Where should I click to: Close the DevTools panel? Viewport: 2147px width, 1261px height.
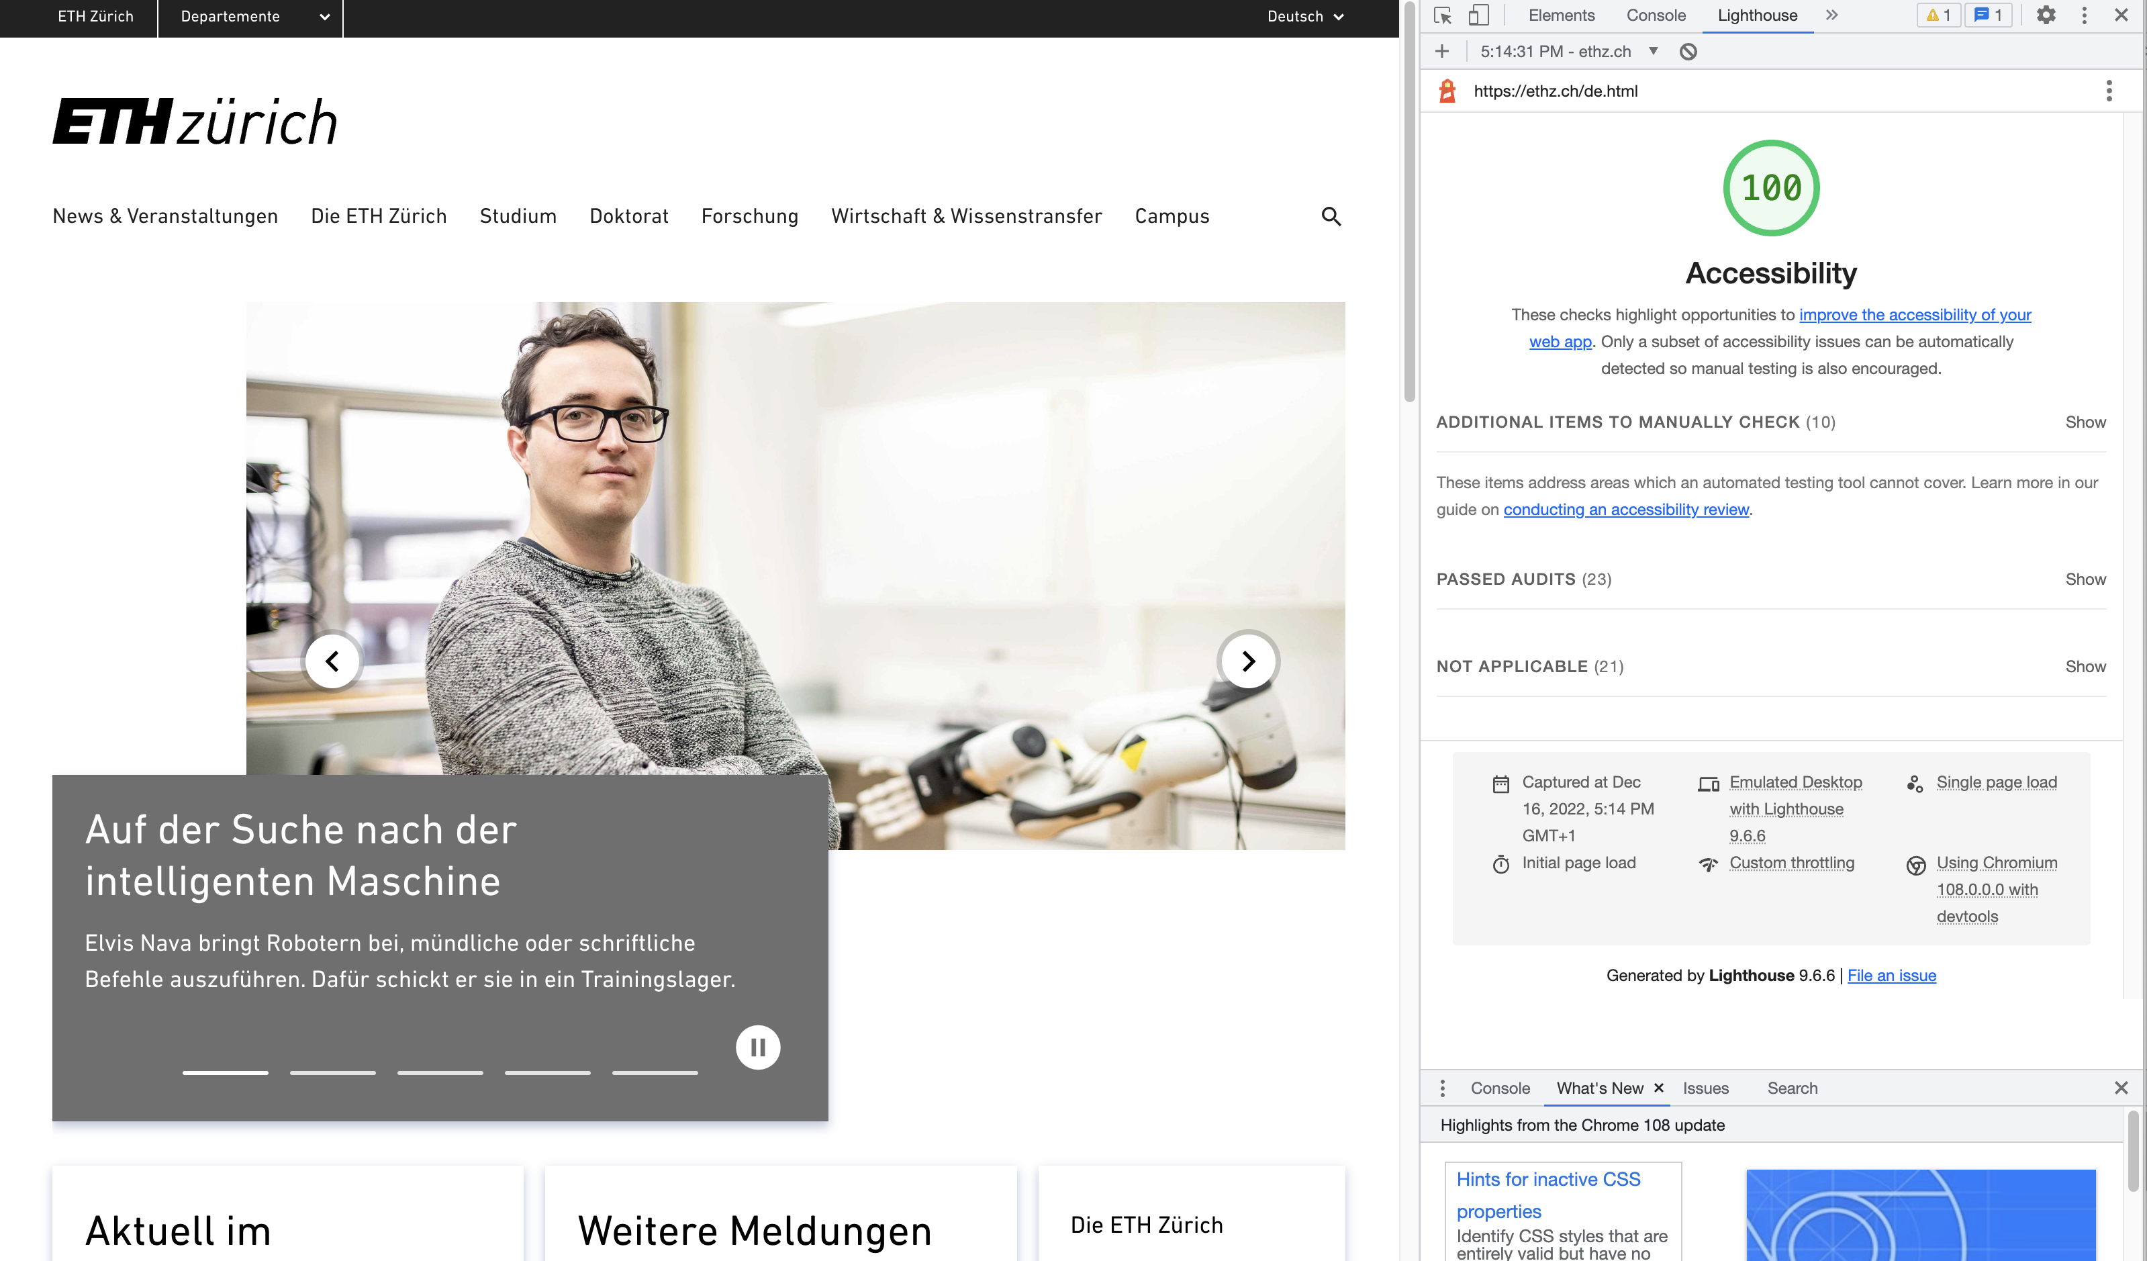coord(2121,15)
